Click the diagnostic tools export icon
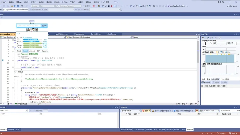The image size is (240, 135). 208,38
